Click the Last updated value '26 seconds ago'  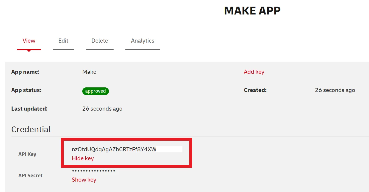tap(102, 109)
